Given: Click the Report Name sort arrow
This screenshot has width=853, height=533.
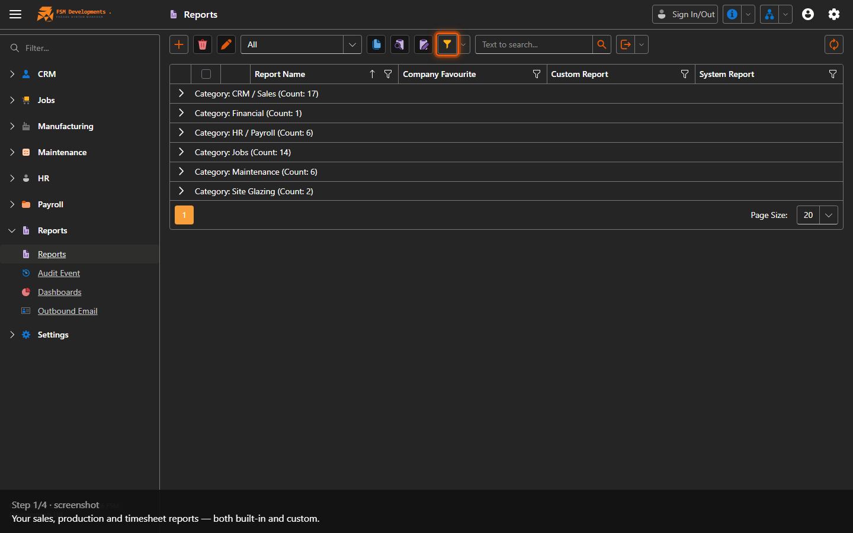Looking at the screenshot, I should pos(372,74).
